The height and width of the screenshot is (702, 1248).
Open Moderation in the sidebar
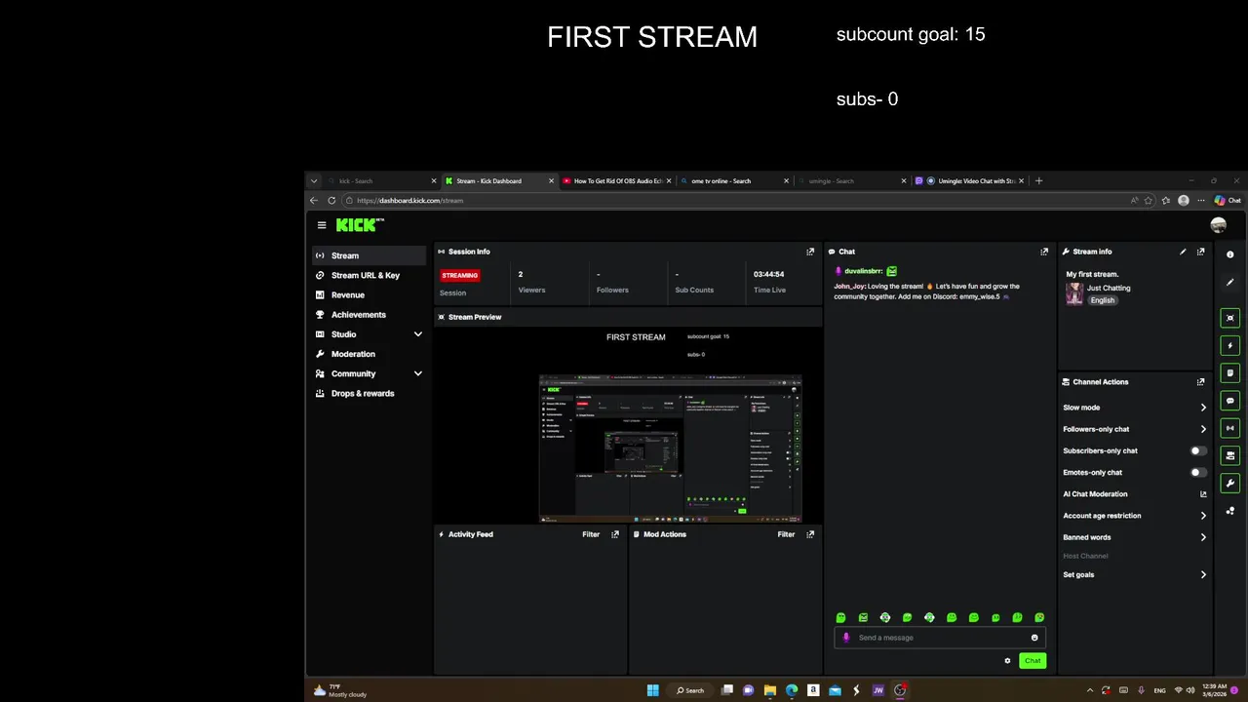369,354
